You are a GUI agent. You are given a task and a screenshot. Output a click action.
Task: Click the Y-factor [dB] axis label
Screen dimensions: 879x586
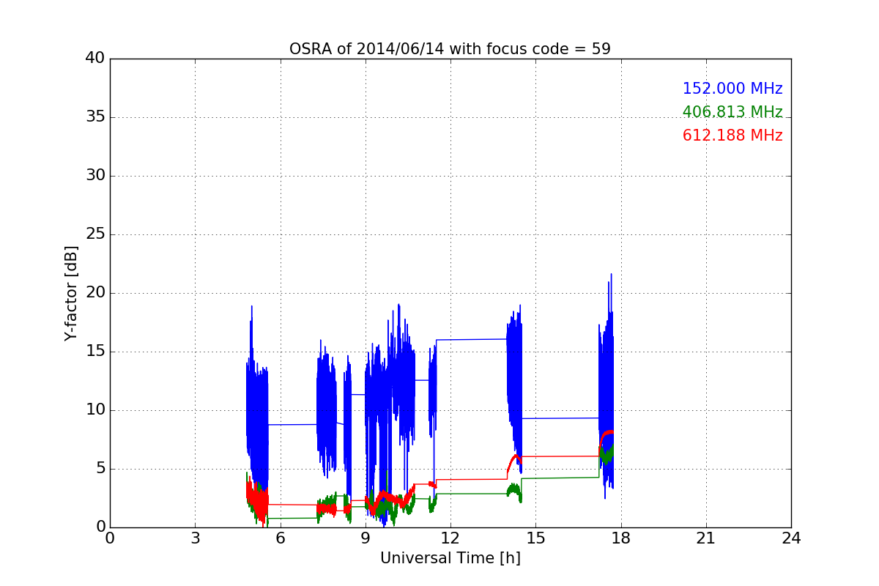click(x=71, y=293)
